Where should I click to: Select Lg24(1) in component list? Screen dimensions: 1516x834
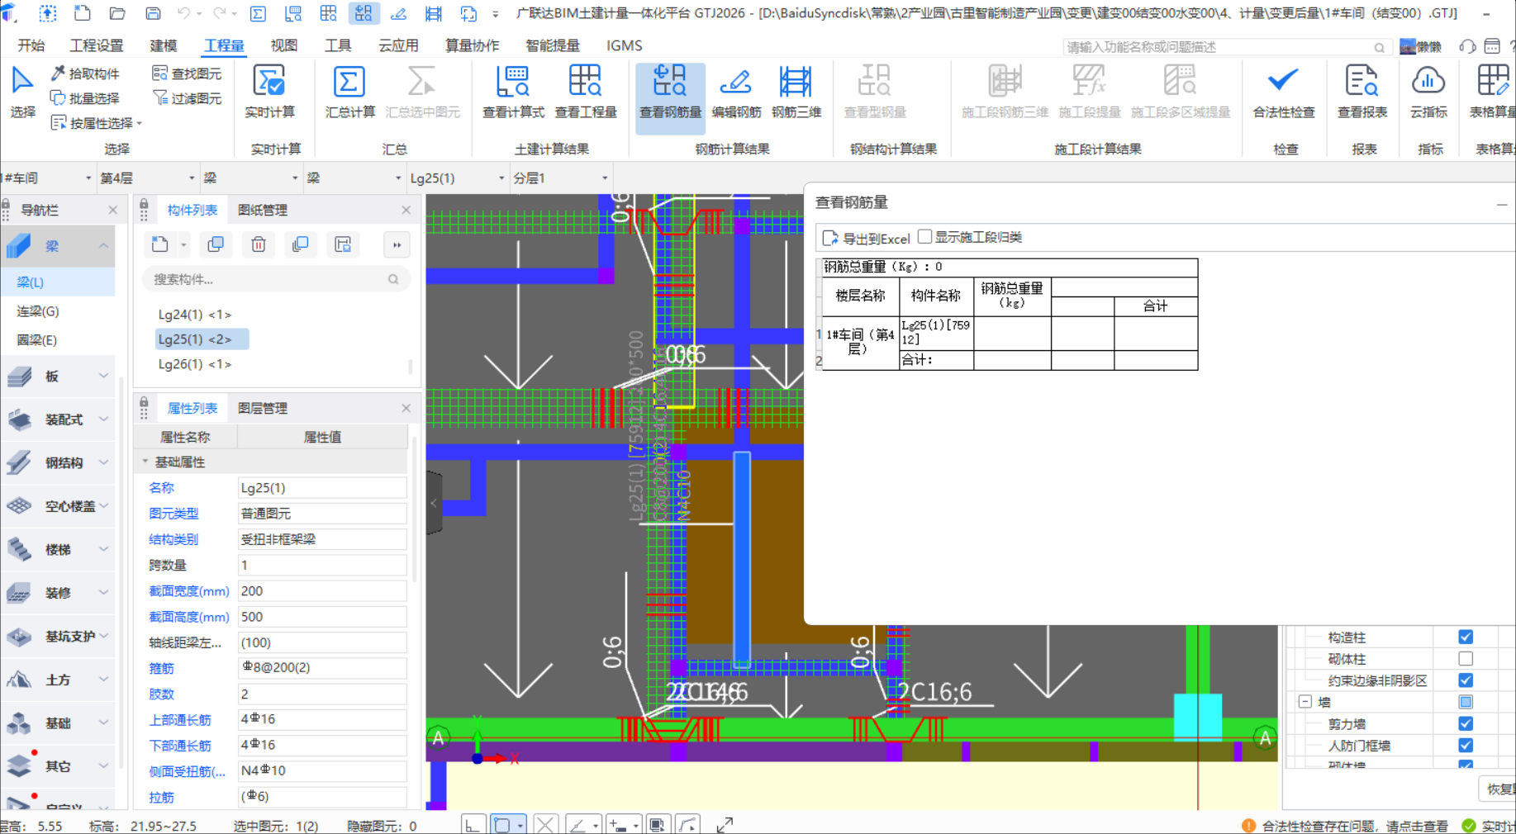pos(195,315)
